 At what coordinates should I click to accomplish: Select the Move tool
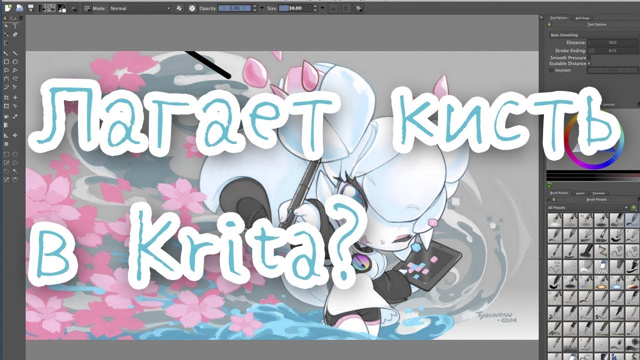click(x=15, y=97)
